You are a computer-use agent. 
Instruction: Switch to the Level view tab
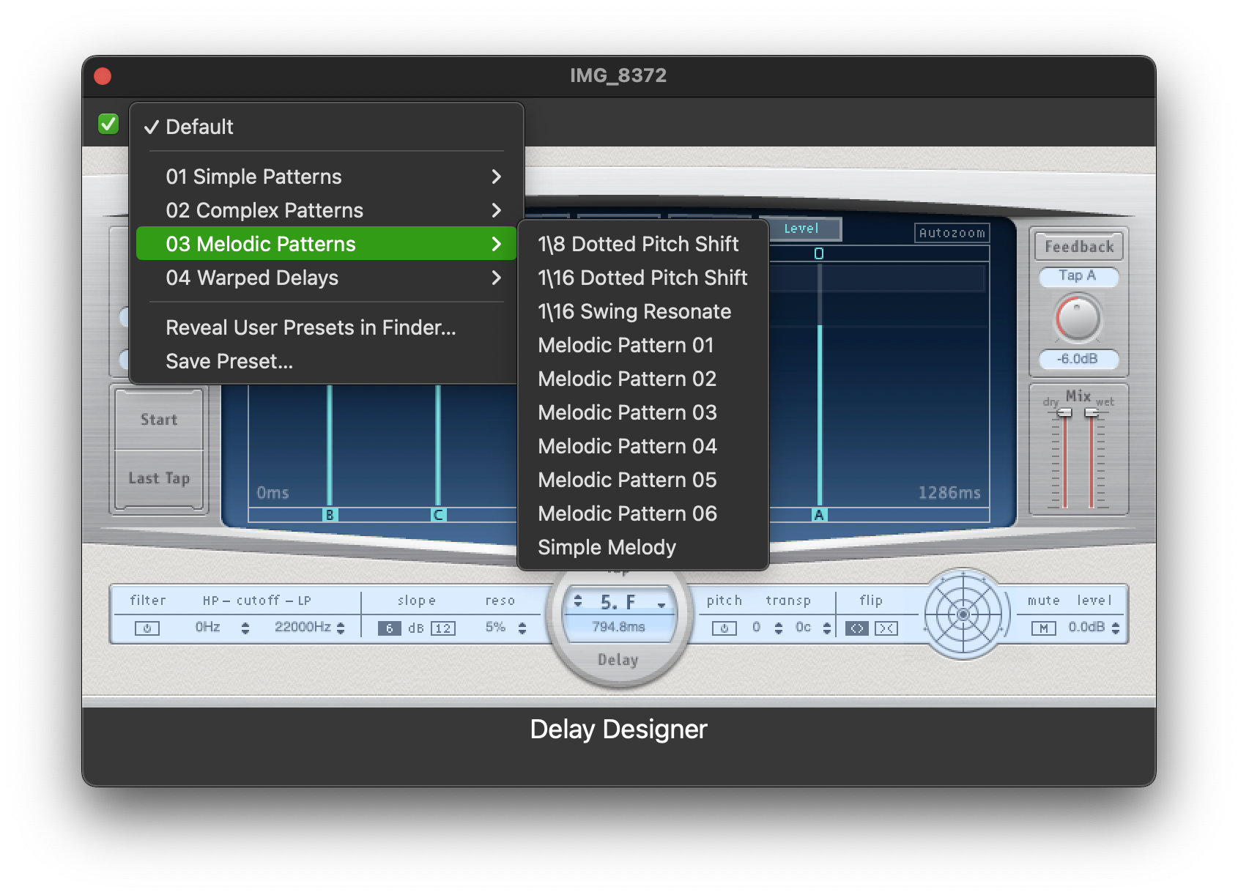(801, 229)
